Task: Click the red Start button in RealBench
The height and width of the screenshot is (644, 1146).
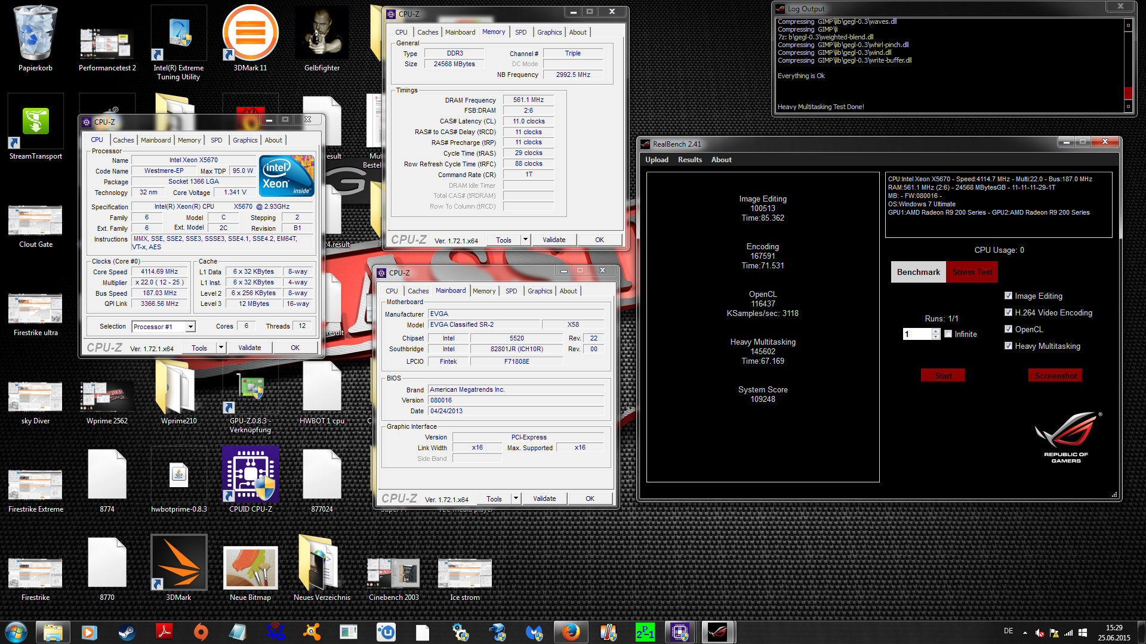Action: 943,376
